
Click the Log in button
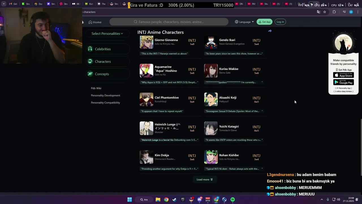pyautogui.click(x=280, y=22)
